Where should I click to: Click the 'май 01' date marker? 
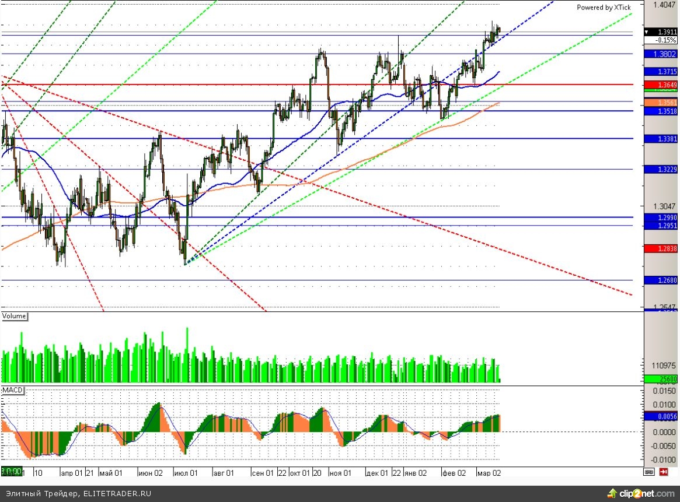coord(111,472)
